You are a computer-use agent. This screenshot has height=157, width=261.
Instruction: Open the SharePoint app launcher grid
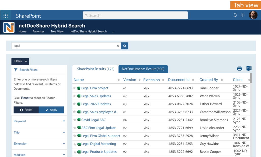point(6,16)
